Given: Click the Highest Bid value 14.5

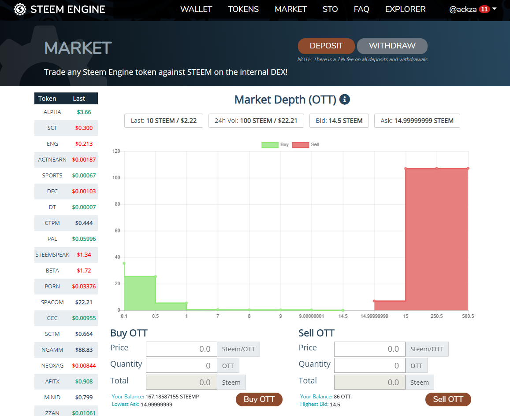Looking at the screenshot, I should (335, 404).
